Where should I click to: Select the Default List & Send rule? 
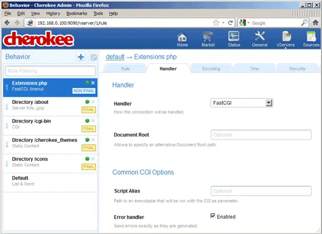click(x=50, y=182)
